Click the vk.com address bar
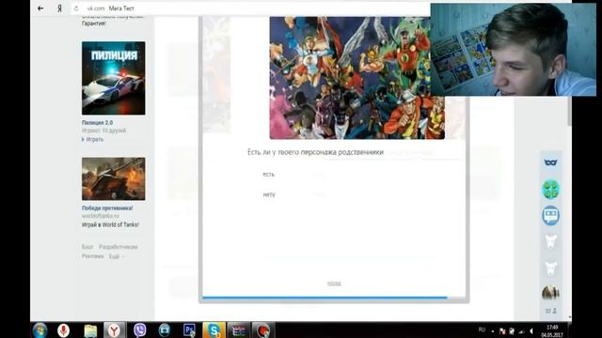602x338 pixels. tap(249, 8)
